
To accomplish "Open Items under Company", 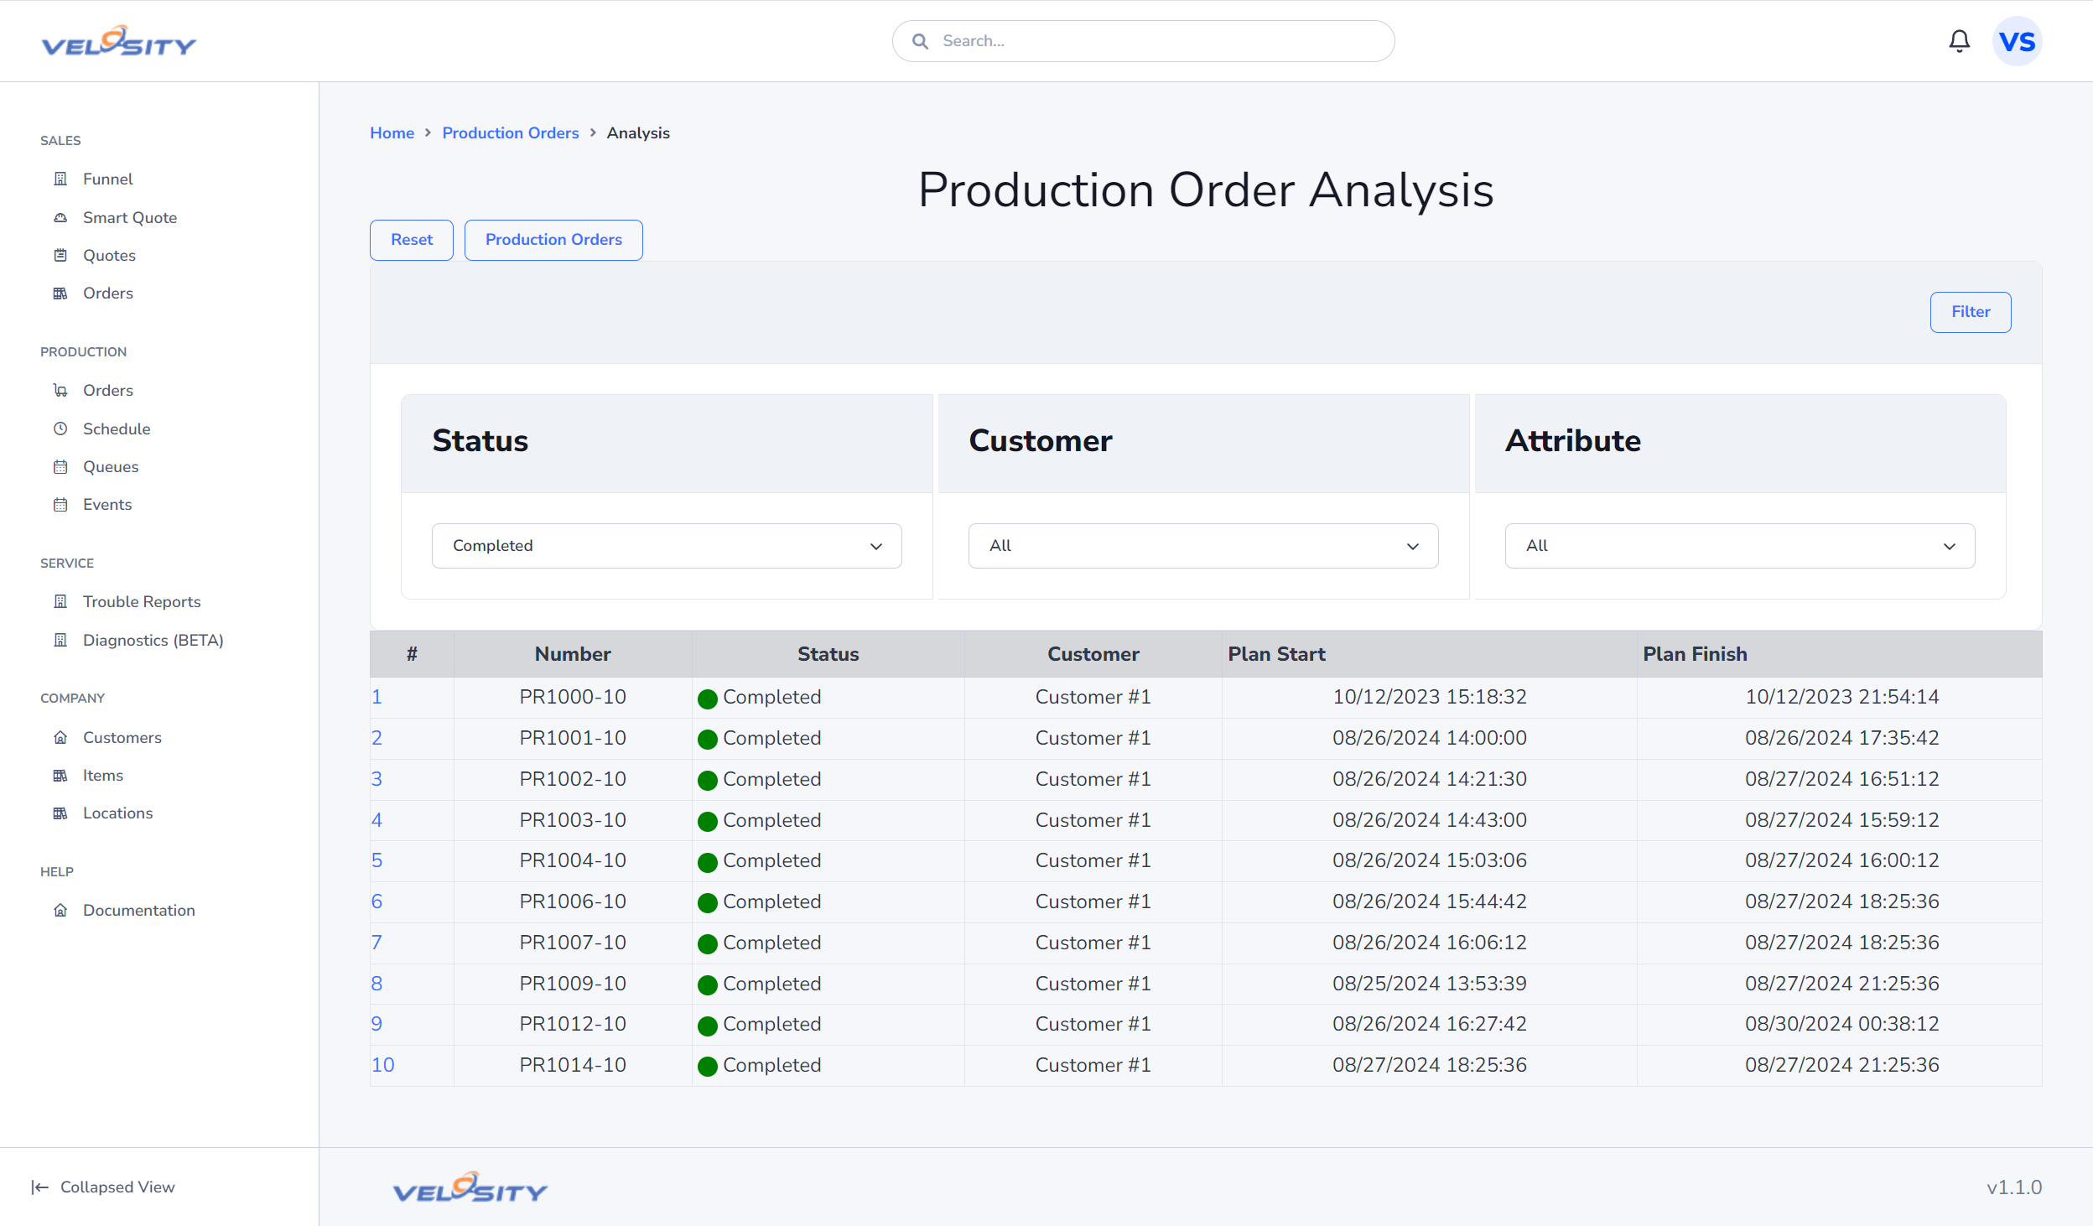I will 103,775.
